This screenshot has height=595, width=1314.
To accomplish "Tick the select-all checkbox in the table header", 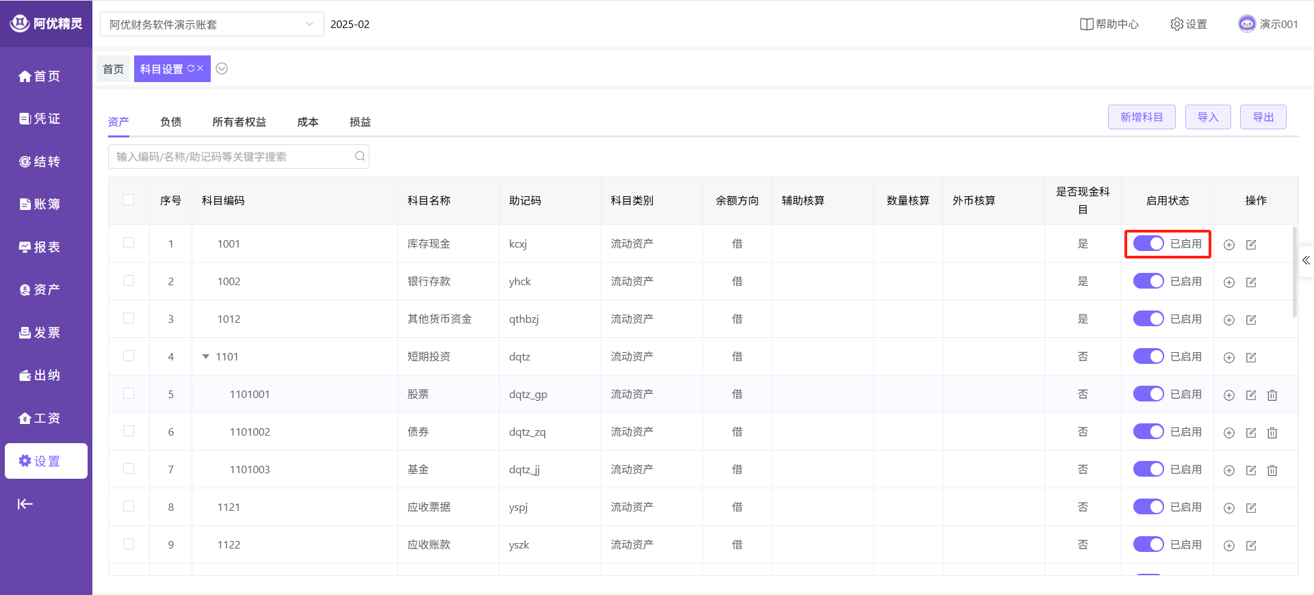I will coord(129,200).
